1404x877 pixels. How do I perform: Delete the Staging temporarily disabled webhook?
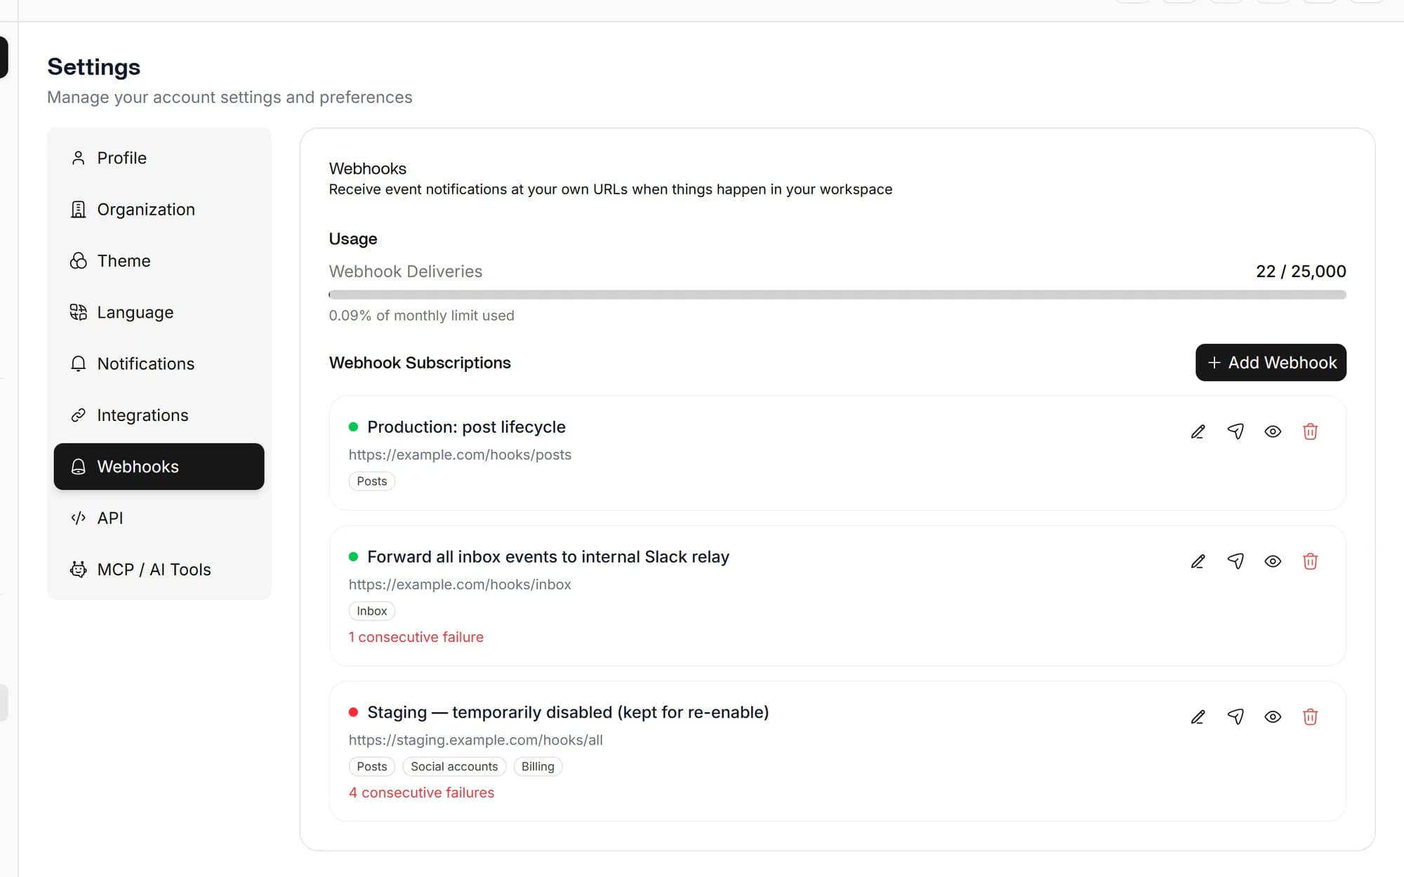tap(1310, 717)
